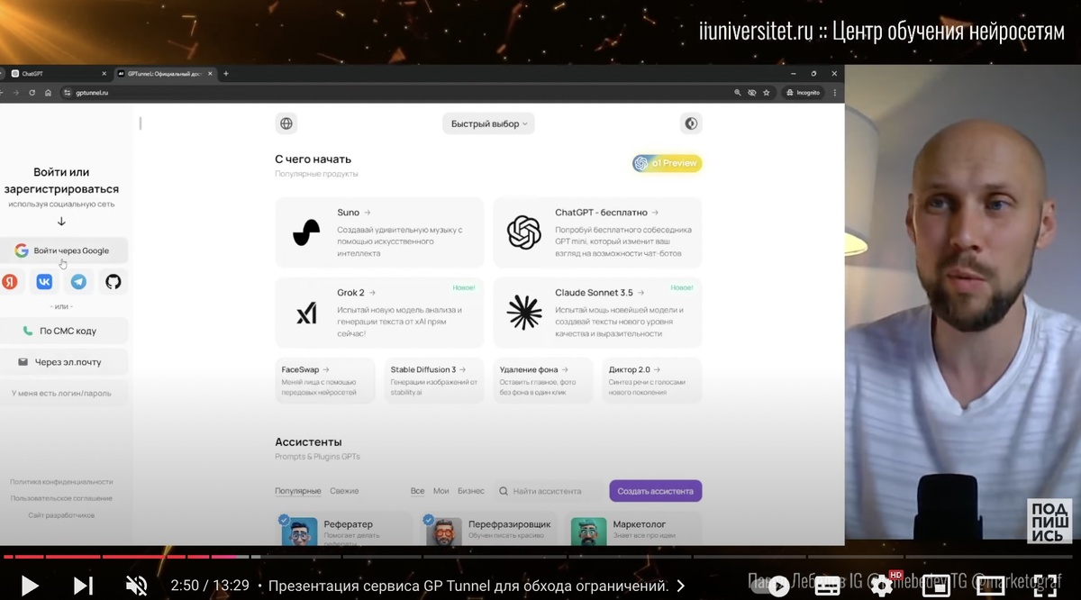The image size is (1081, 600).
Task: Choose login Через эл.почту
Action: (63, 362)
